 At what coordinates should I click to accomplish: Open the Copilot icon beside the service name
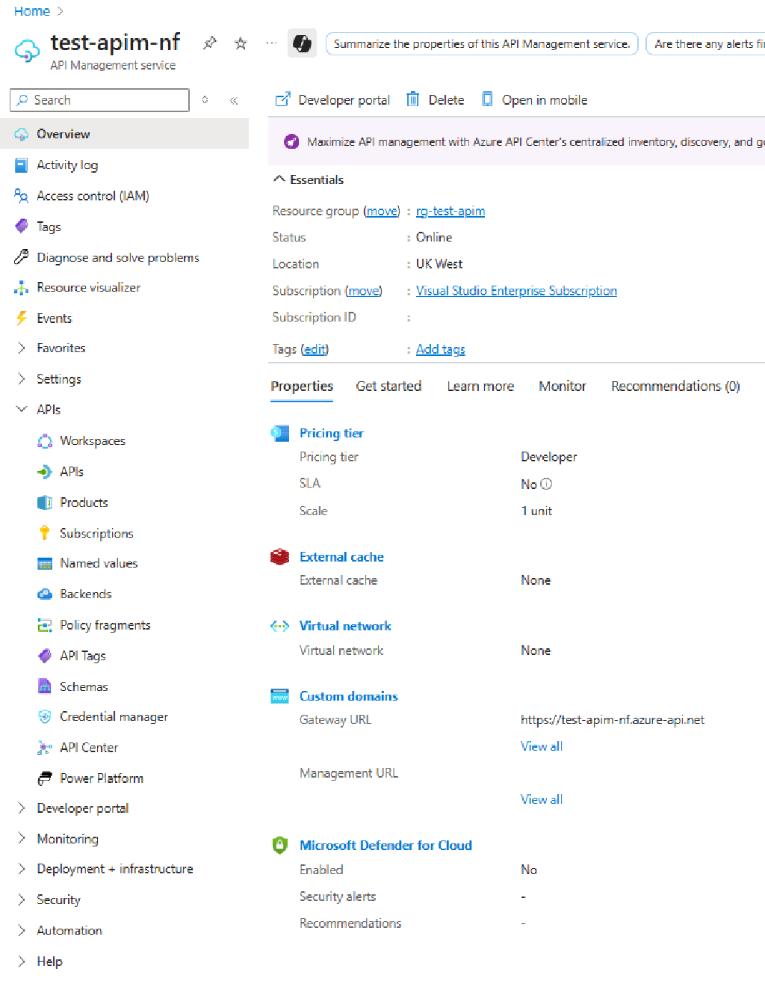tap(302, 43)
